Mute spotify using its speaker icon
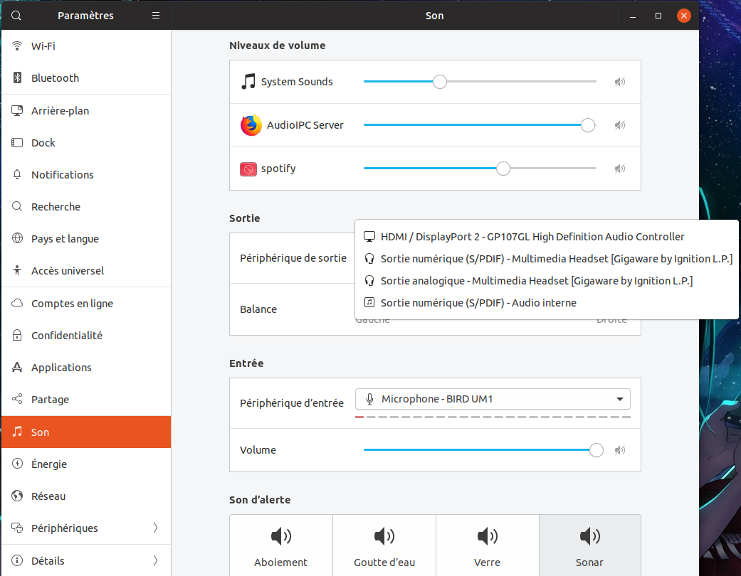 (620, 169)
